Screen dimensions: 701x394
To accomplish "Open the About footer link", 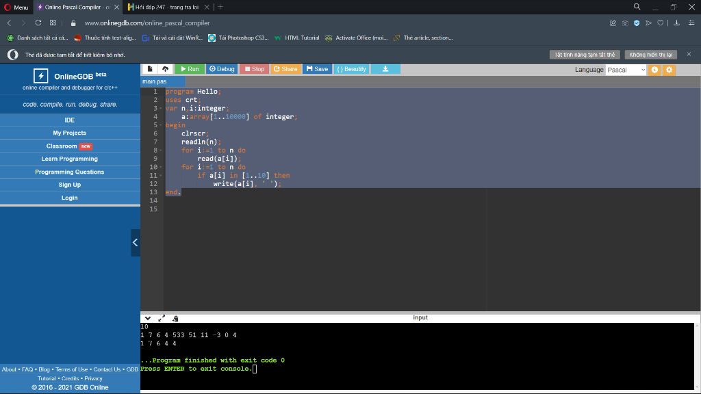I will [9, 369].
